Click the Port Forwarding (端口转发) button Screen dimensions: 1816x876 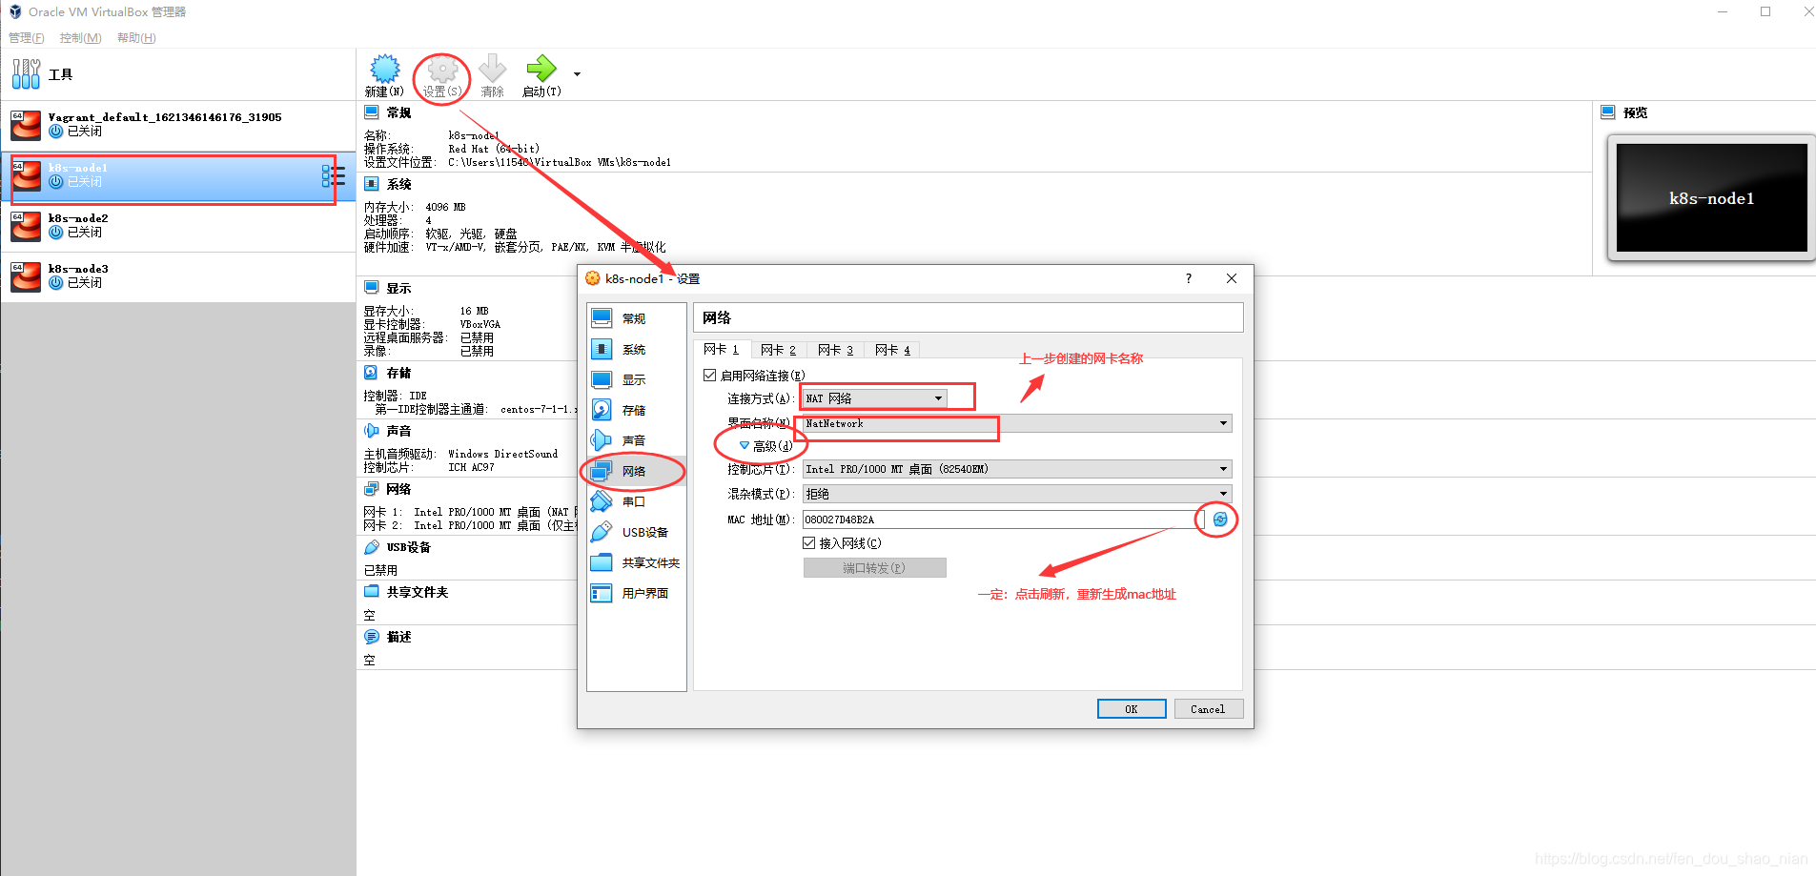click(874, 568)
